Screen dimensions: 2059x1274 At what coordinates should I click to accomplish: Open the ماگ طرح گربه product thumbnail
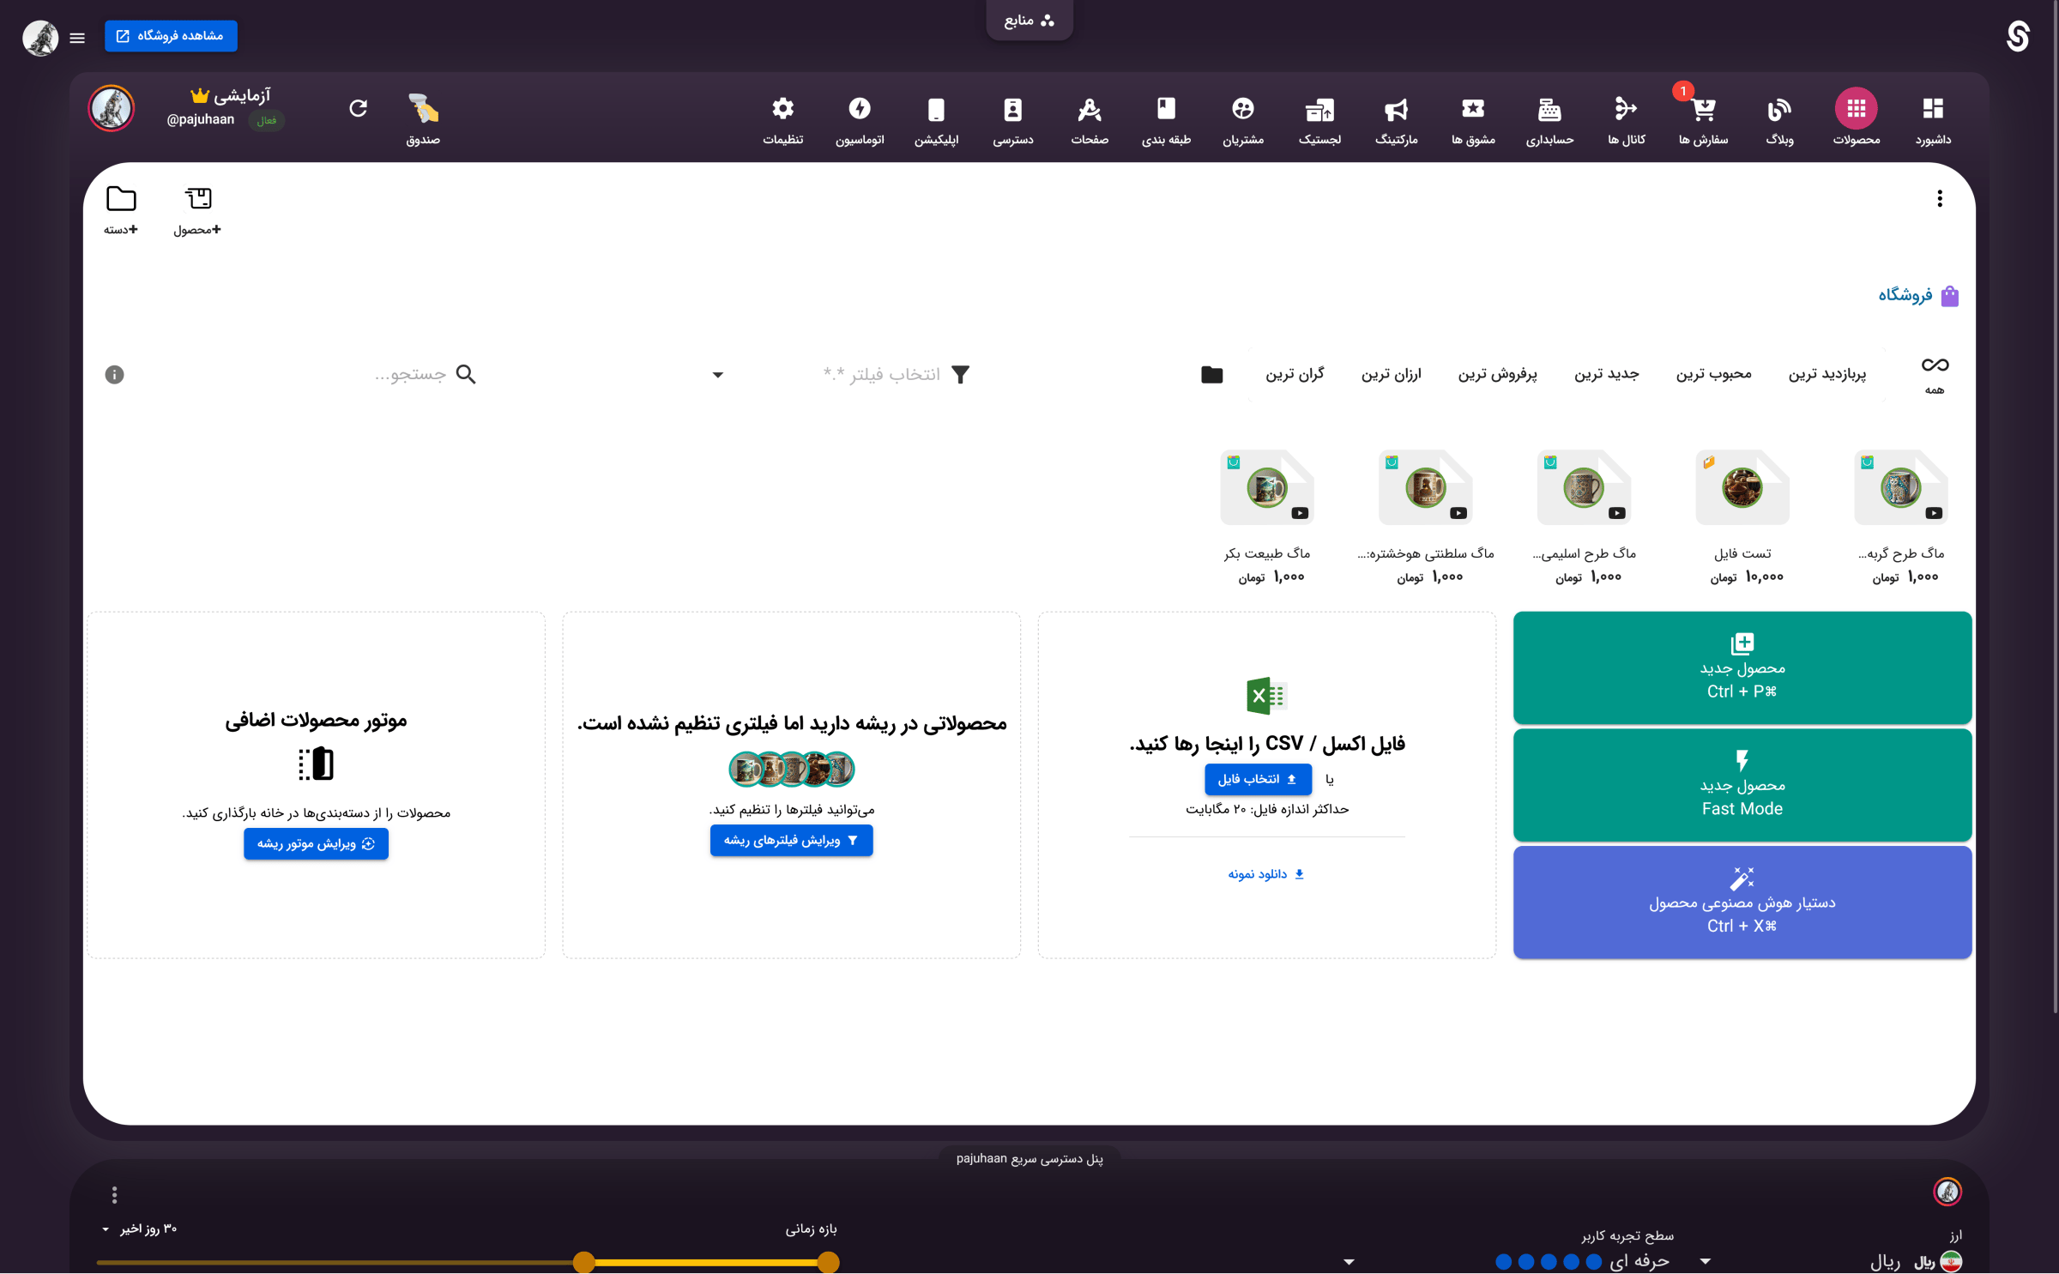coord(1900,487)
